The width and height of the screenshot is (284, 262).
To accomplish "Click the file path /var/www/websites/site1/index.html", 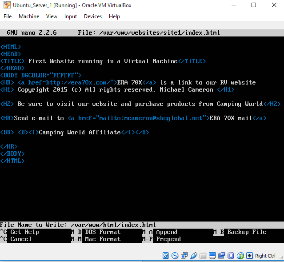I will (160, 32).
